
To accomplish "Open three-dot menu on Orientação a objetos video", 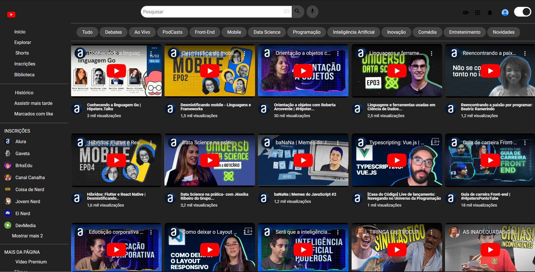I will tap(338, 53).
